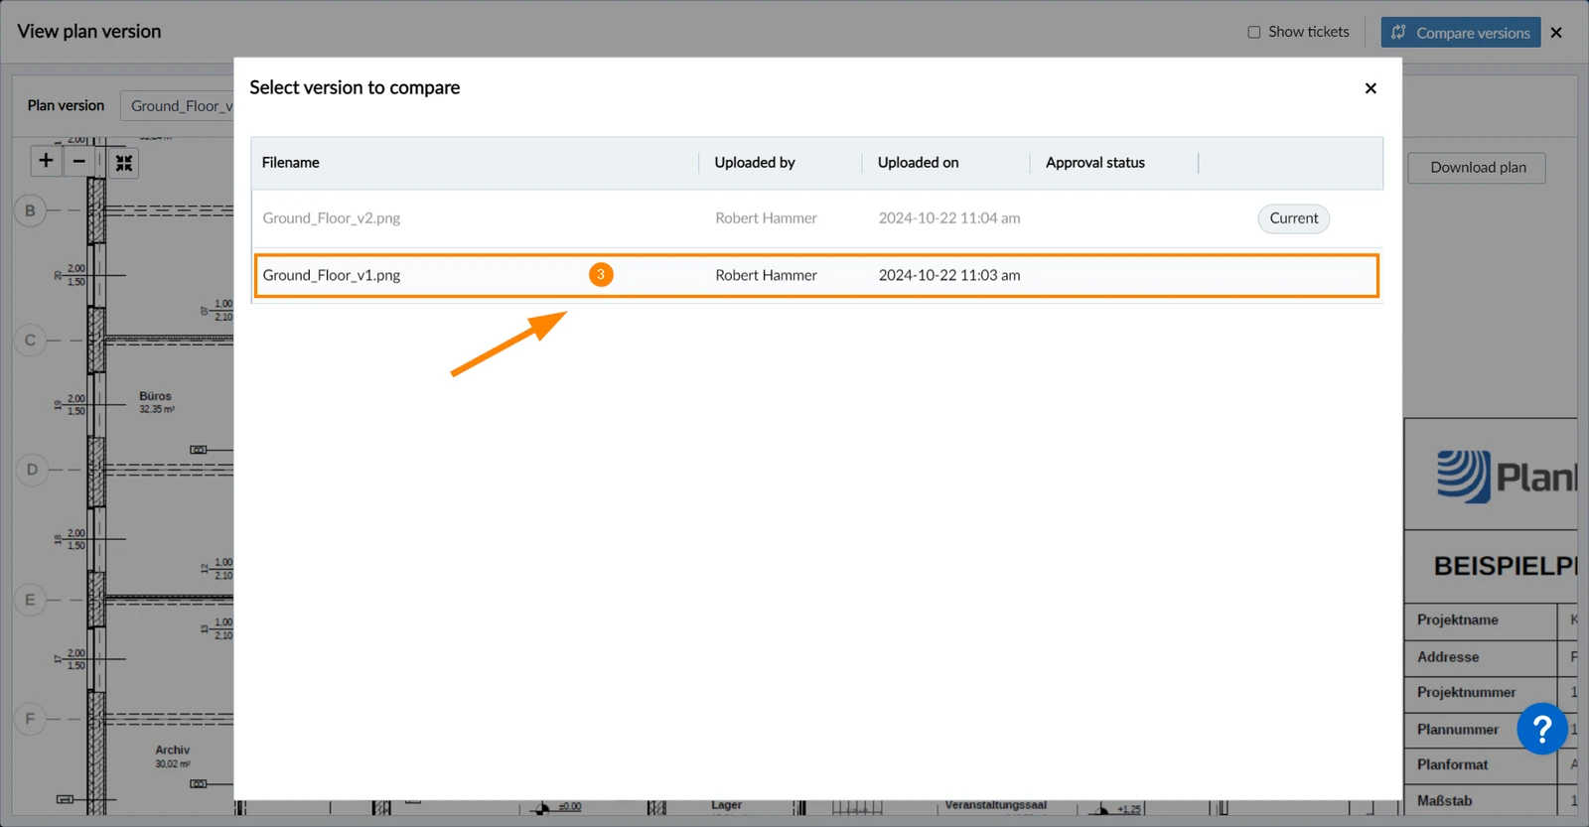Zoom in with the plus icon
1589x827 pixels.
46,161
